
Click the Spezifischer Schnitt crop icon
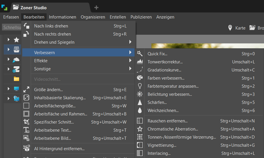26,122
